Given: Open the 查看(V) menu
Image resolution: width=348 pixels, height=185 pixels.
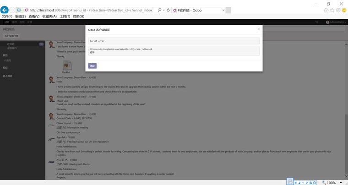Looking at the screenshot, I should (34, 16).
